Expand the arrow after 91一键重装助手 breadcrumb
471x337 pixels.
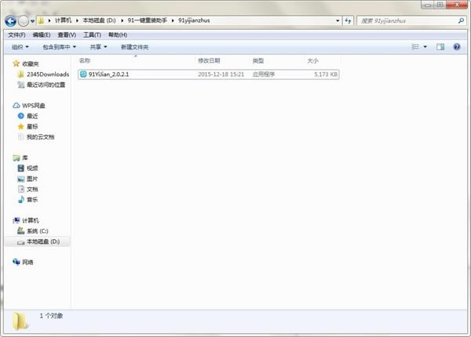tap(173, 20)
